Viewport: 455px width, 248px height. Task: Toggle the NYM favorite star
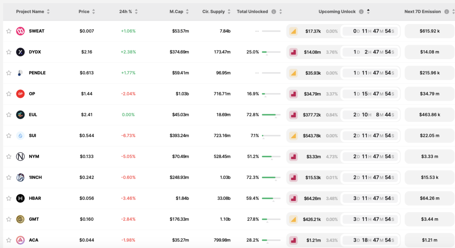pyautogui.click(x=9, y=157)
